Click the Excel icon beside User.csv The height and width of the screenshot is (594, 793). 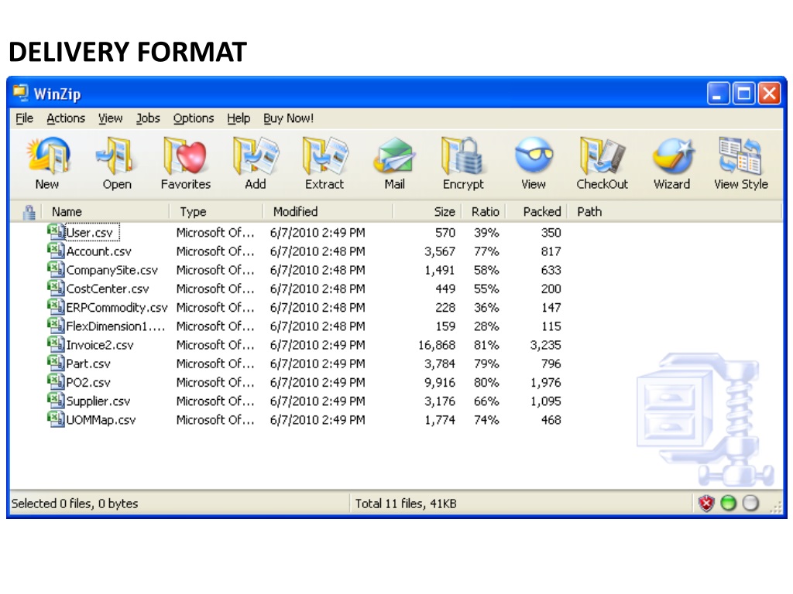(x=56, y=232)
